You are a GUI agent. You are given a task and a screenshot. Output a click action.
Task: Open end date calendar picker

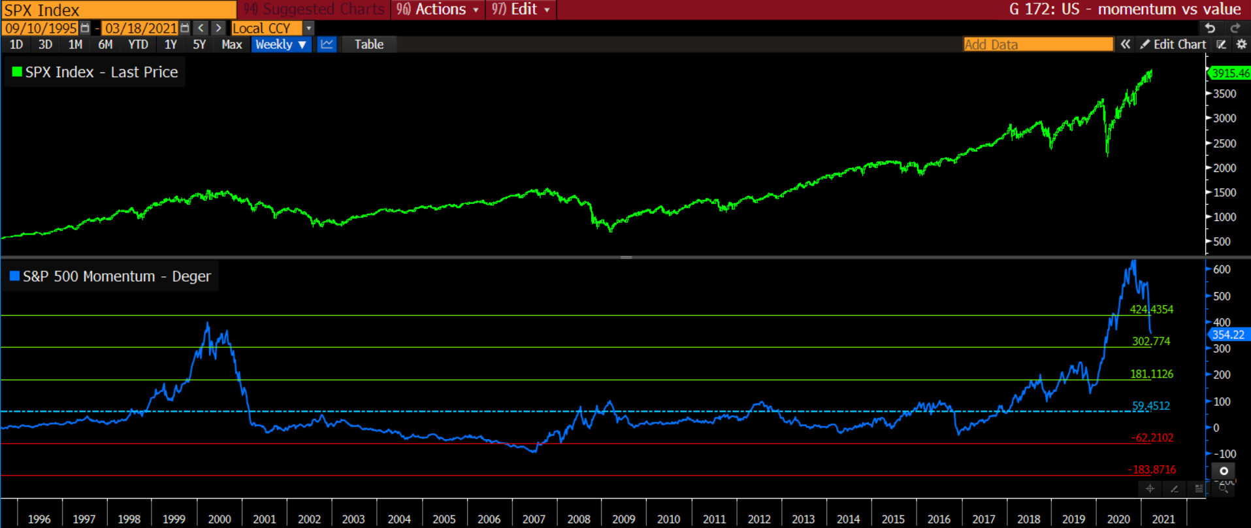(185, 28)
